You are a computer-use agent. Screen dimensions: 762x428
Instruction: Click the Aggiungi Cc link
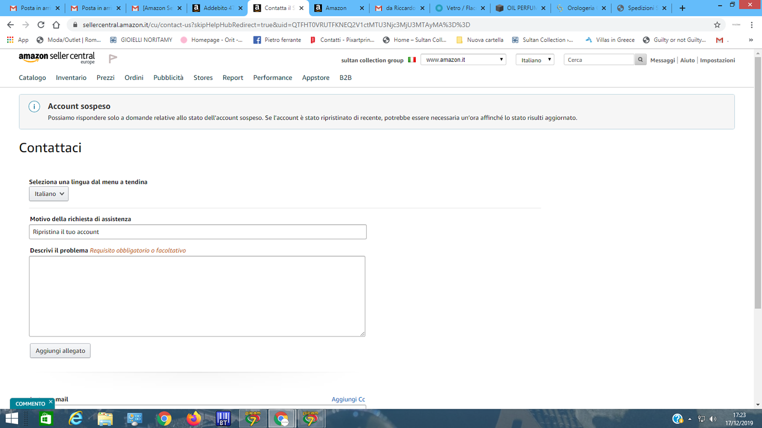pyautogui.click(x=348, y=399)
